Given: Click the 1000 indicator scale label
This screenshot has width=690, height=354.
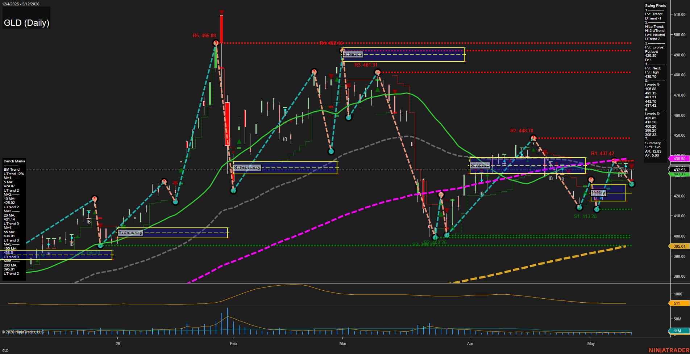Looking at the screenshot, I should [x=678, y=294].
